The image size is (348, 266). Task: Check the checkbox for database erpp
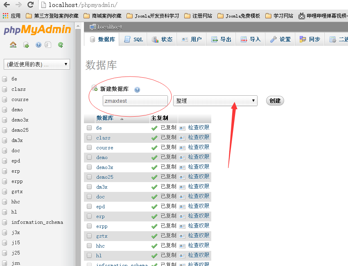[89, 226]
